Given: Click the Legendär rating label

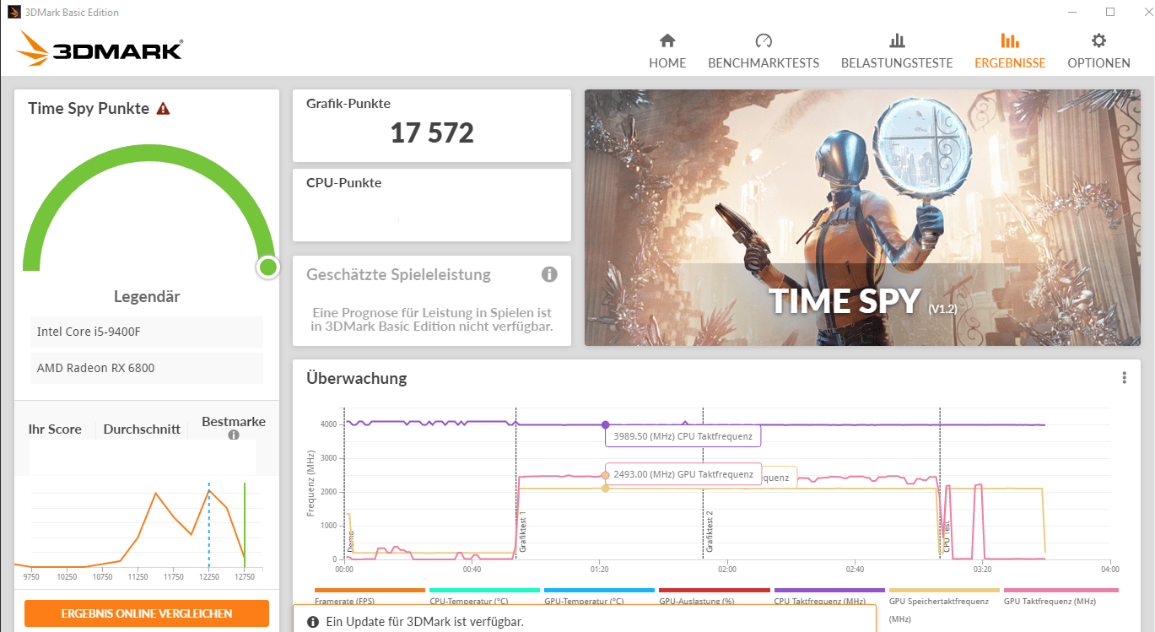Looking at the screenshot, I should point(147,297).
